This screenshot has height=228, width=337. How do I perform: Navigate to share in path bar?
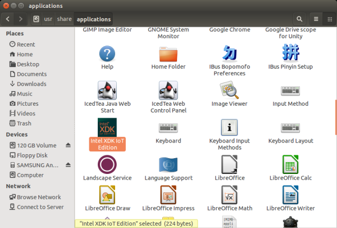pos(64,19)
